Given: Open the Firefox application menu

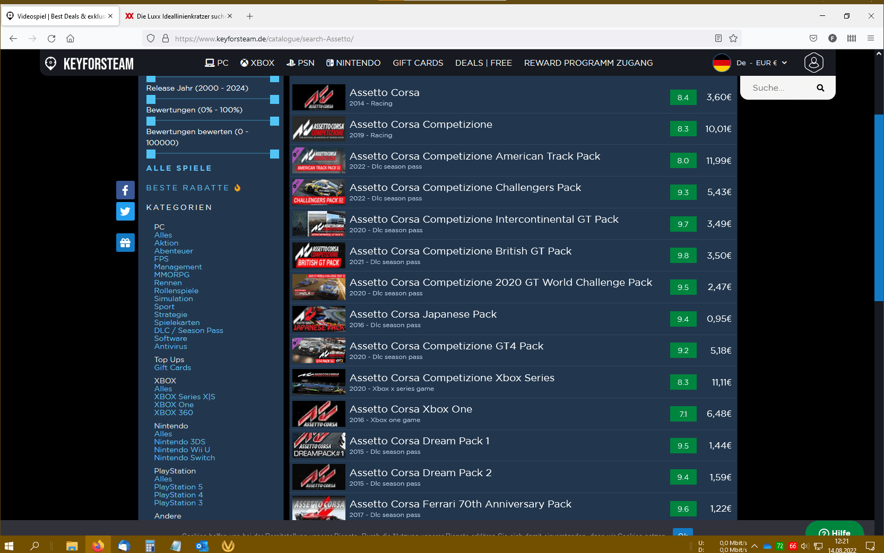Looking at the screenshot, I should pos(871,38).
